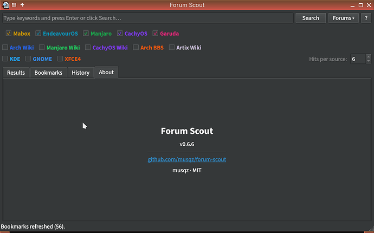Click inside Hits per source value field
The image size is (374, 233).
358,59
